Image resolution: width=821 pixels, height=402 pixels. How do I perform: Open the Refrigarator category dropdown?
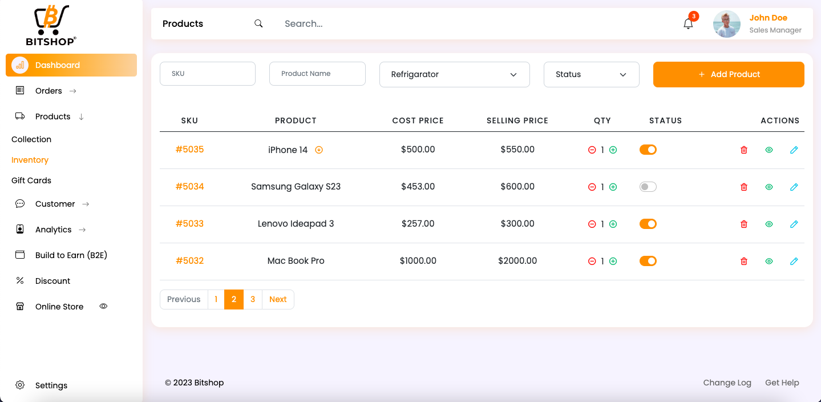click(454, 75)
